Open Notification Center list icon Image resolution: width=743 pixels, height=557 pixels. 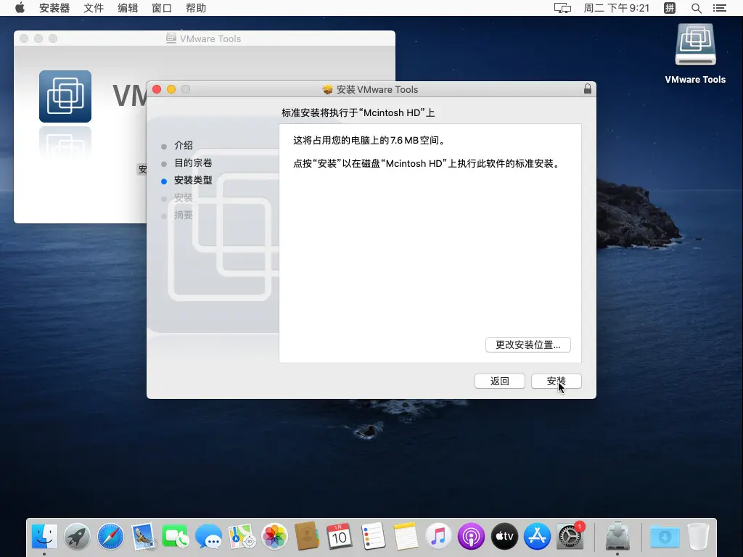[x=719, y=8]
